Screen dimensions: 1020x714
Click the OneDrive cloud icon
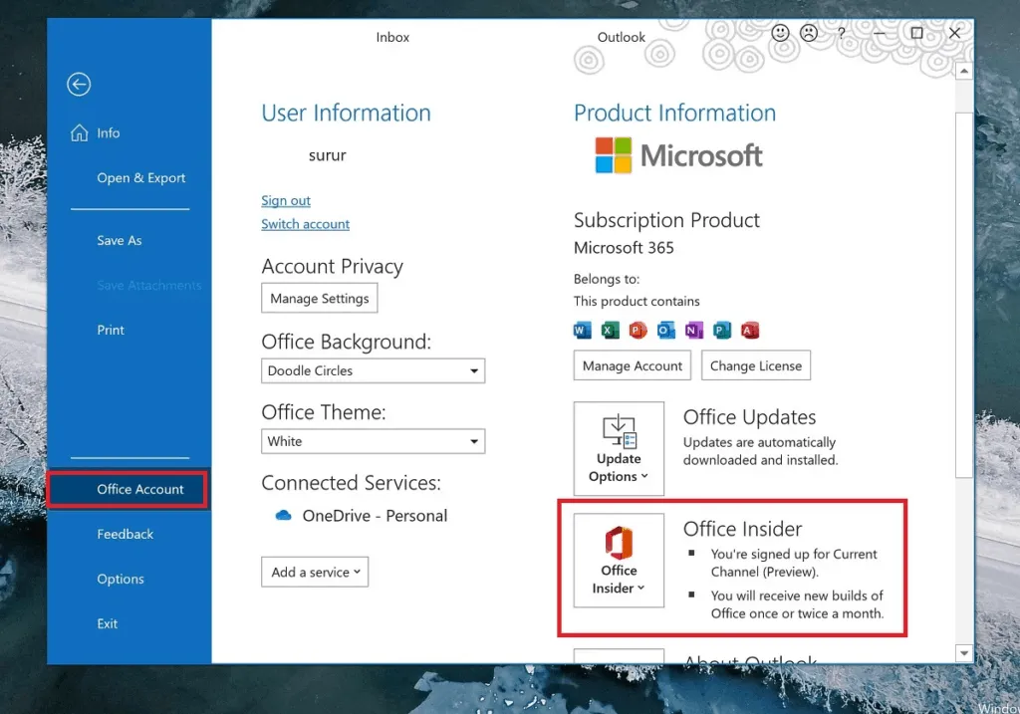pos(283,516)
